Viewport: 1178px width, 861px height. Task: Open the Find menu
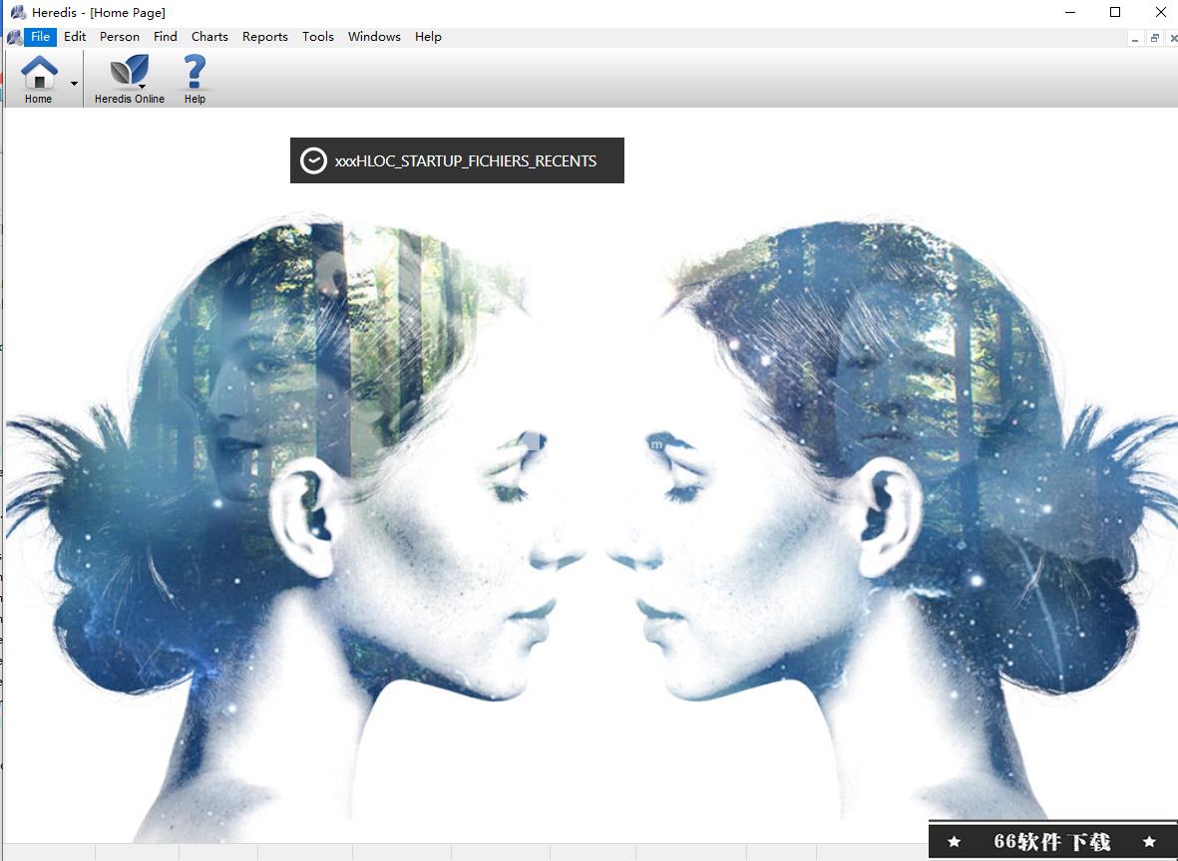166,37
